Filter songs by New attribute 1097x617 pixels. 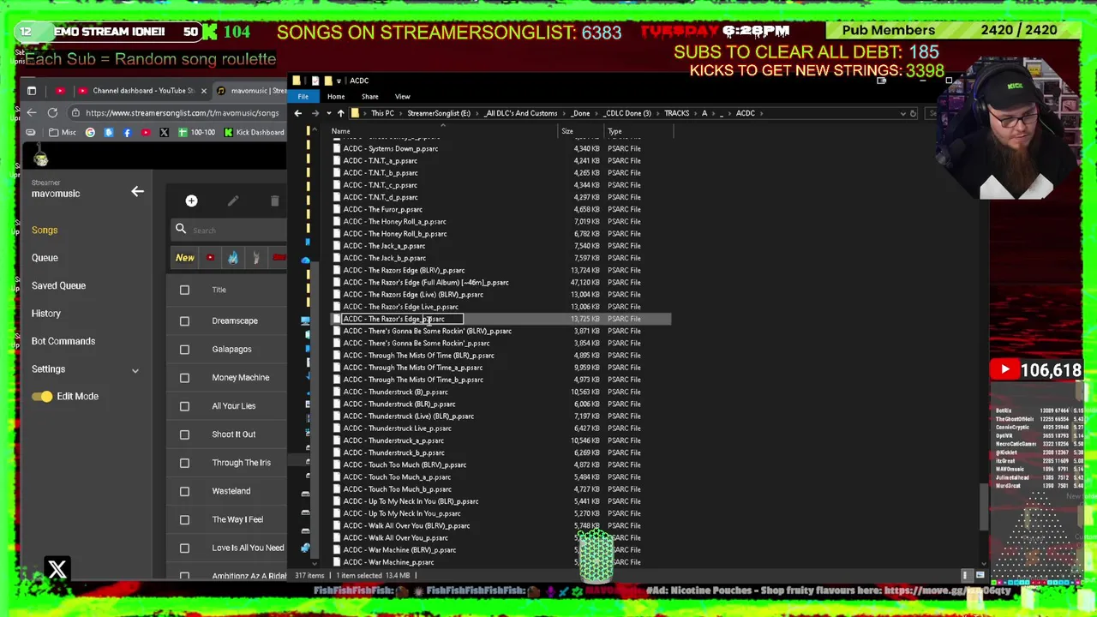(185, 257)
